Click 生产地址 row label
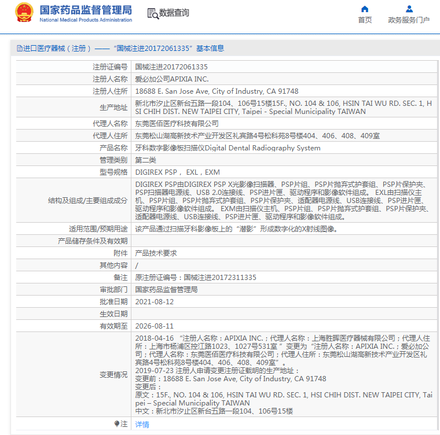 (x=113, y=108)
